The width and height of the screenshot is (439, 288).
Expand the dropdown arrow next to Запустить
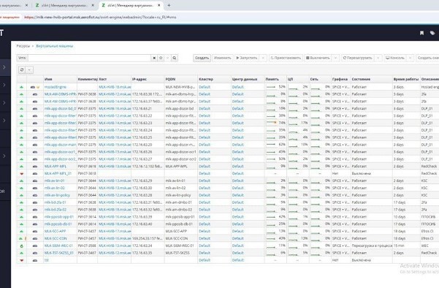263,58
